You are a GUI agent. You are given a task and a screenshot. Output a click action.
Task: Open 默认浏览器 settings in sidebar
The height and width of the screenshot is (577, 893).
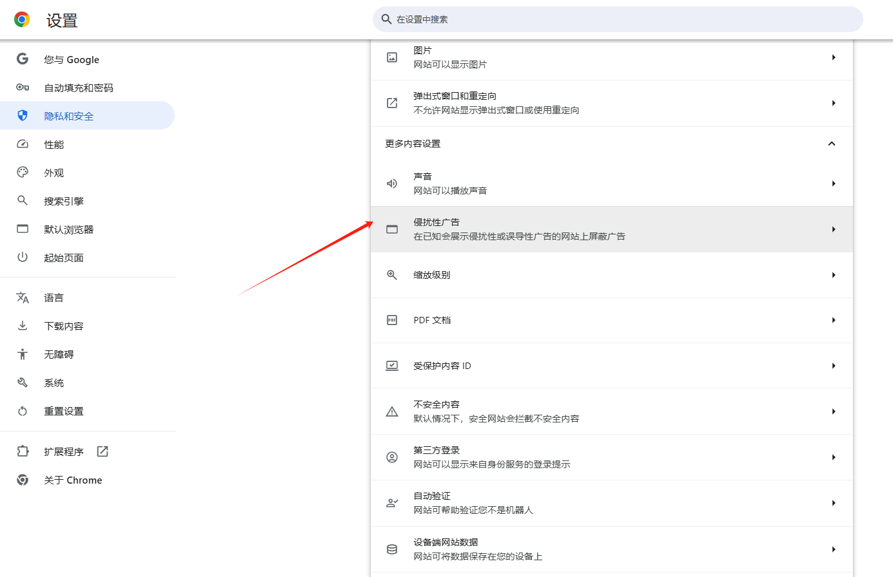(x=87, y=229)
